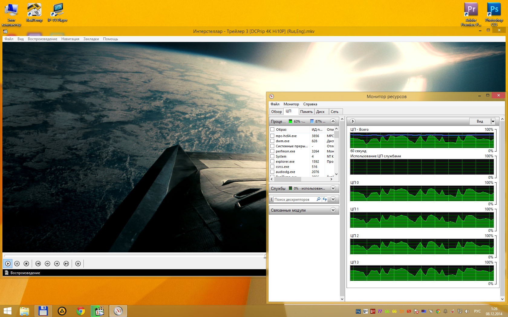
Task: Open the Навигация menu
Action: point(70,39)
